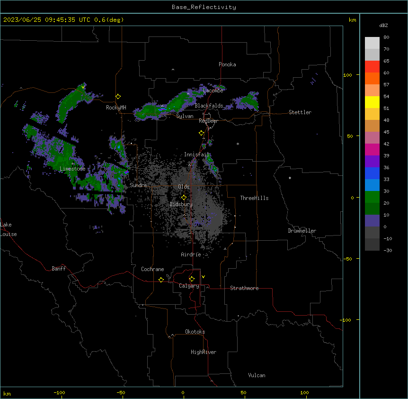Image resolution: width=408 pixels, height=399 pixels.
Task: Click the Blackfalds town label
Action: [209, 106]
